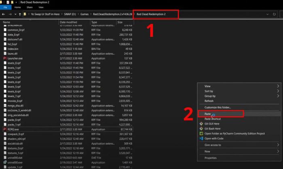Screen dimensions: 283x169
Task: Select the socialclub.dll file icon
Action: click(x=5, y=143)
